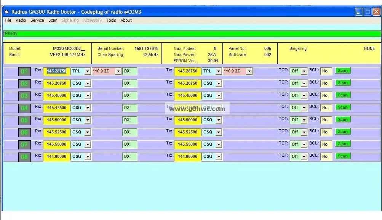Click band VHF2 146-174MHz text
The width and height of the screenshot is (382, 220).
point(67,55)
